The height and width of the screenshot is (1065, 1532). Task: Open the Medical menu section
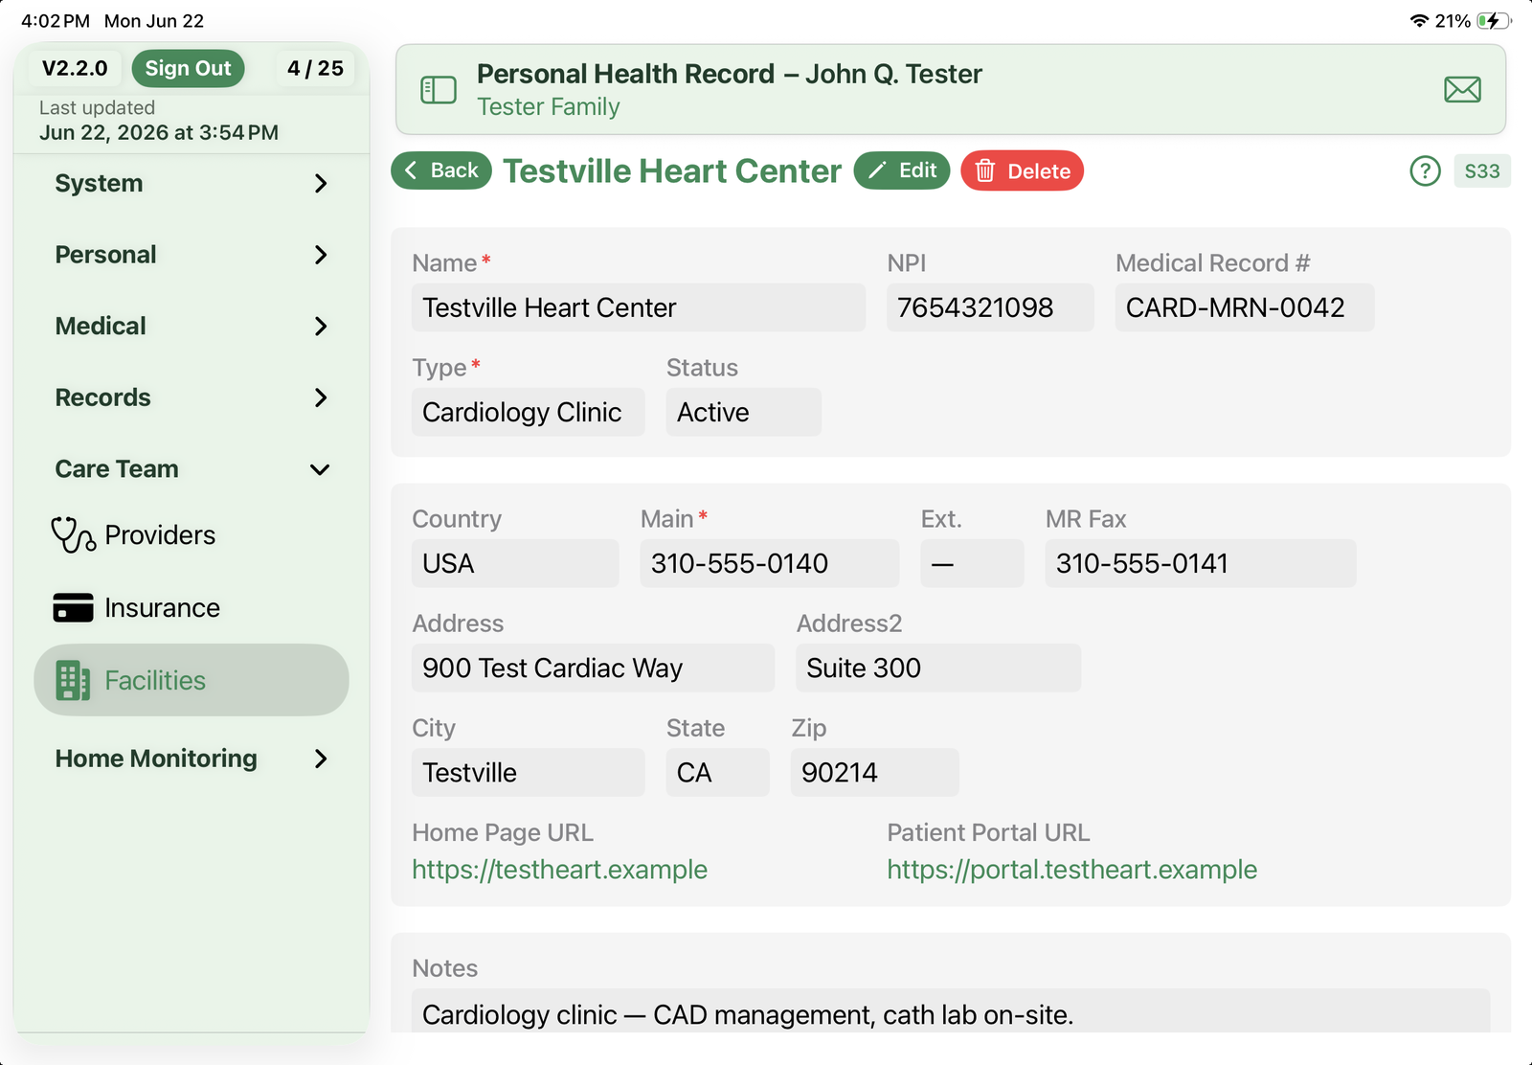191,327
